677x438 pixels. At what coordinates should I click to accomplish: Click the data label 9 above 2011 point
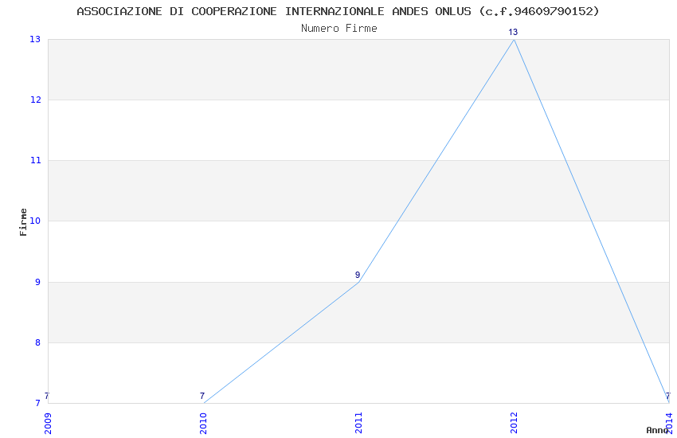point(358,275)
